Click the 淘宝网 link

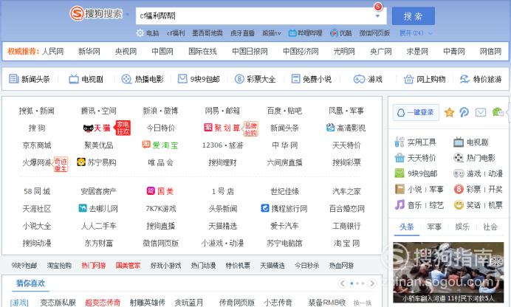click(x=346, y=243)
